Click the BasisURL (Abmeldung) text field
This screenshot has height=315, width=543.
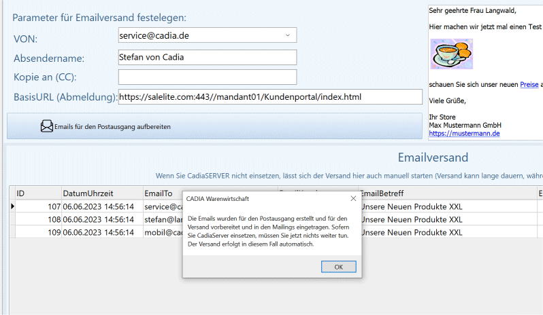pos(270,97)
